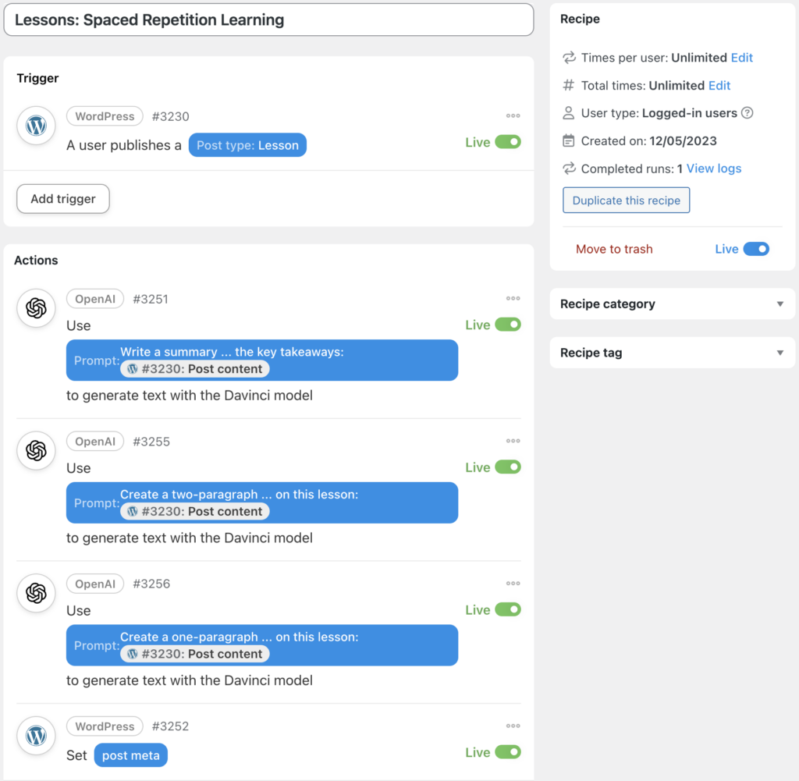The height and width of the screenshot is (781, 799).
Task: Open the three-dot menu for trigger #3230
Action: 513,115
